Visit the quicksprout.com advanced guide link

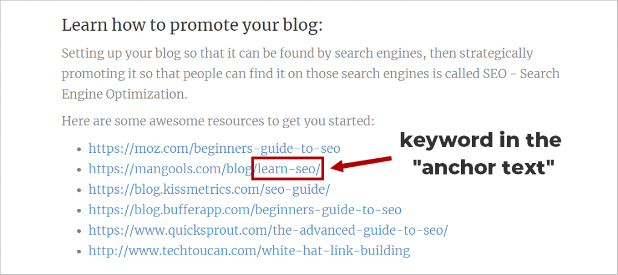[x=268, y=230]
